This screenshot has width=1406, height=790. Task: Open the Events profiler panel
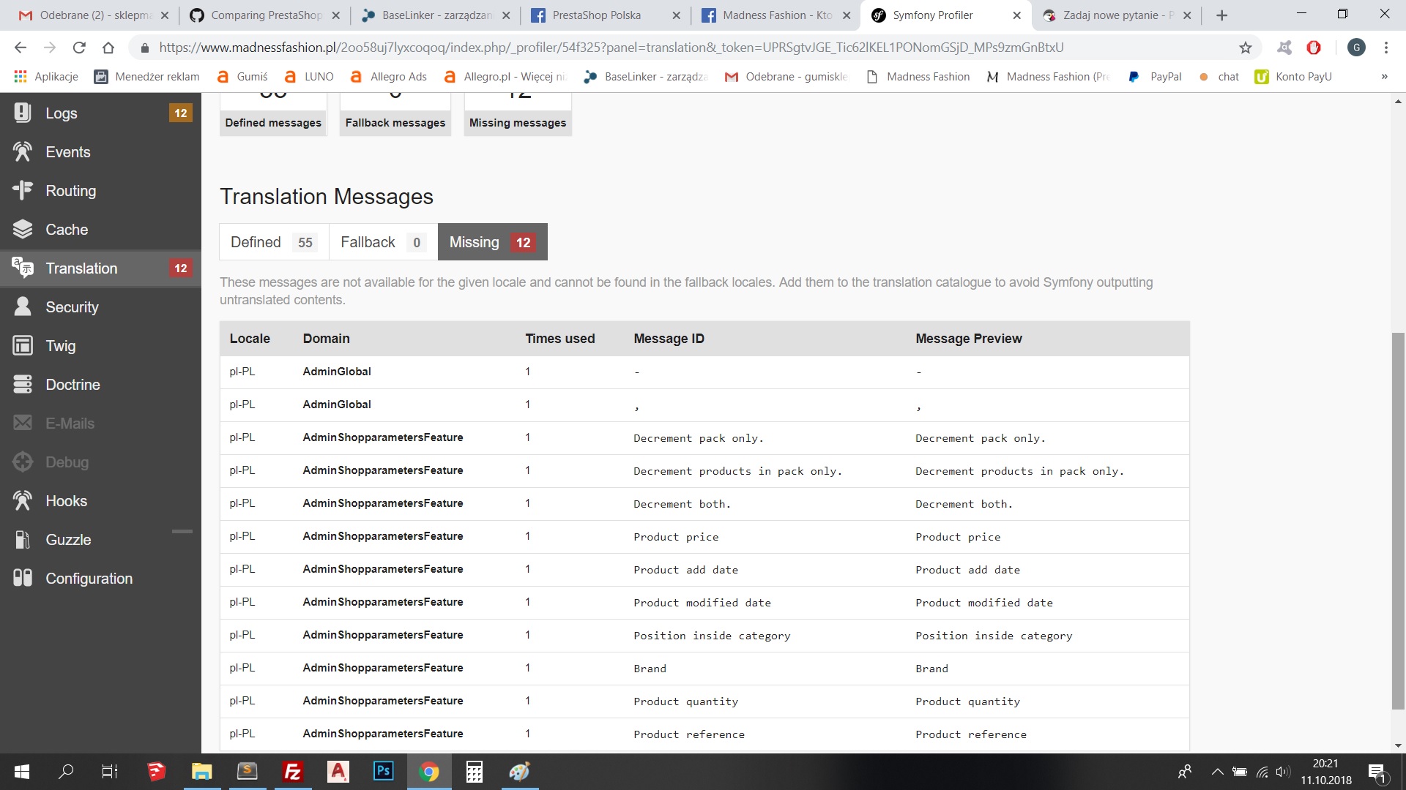(67, 152)
